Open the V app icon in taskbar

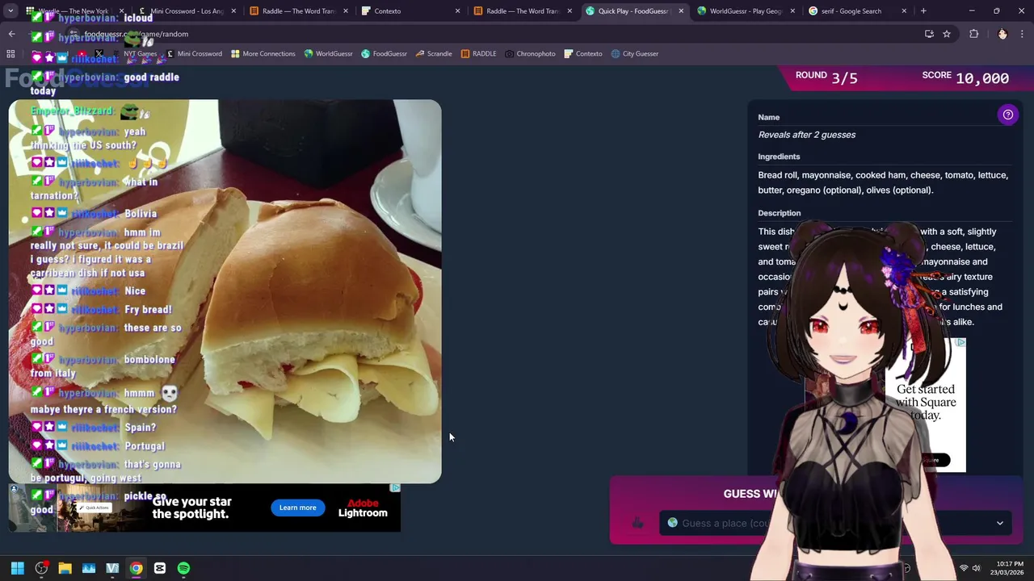click(112, 568)
